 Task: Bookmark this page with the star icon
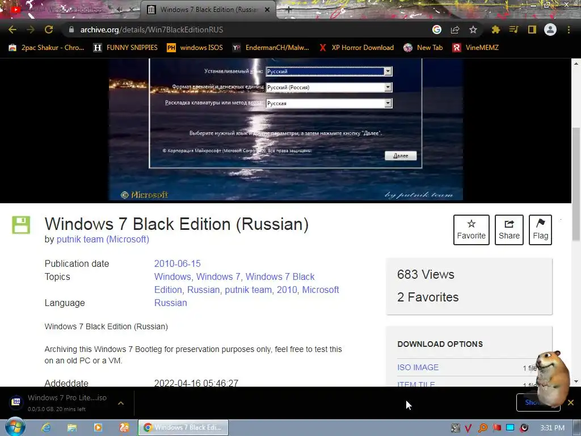473,30
